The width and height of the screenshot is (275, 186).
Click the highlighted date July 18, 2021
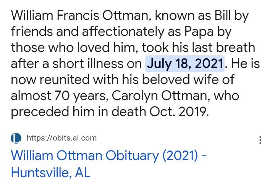(185, 63)
